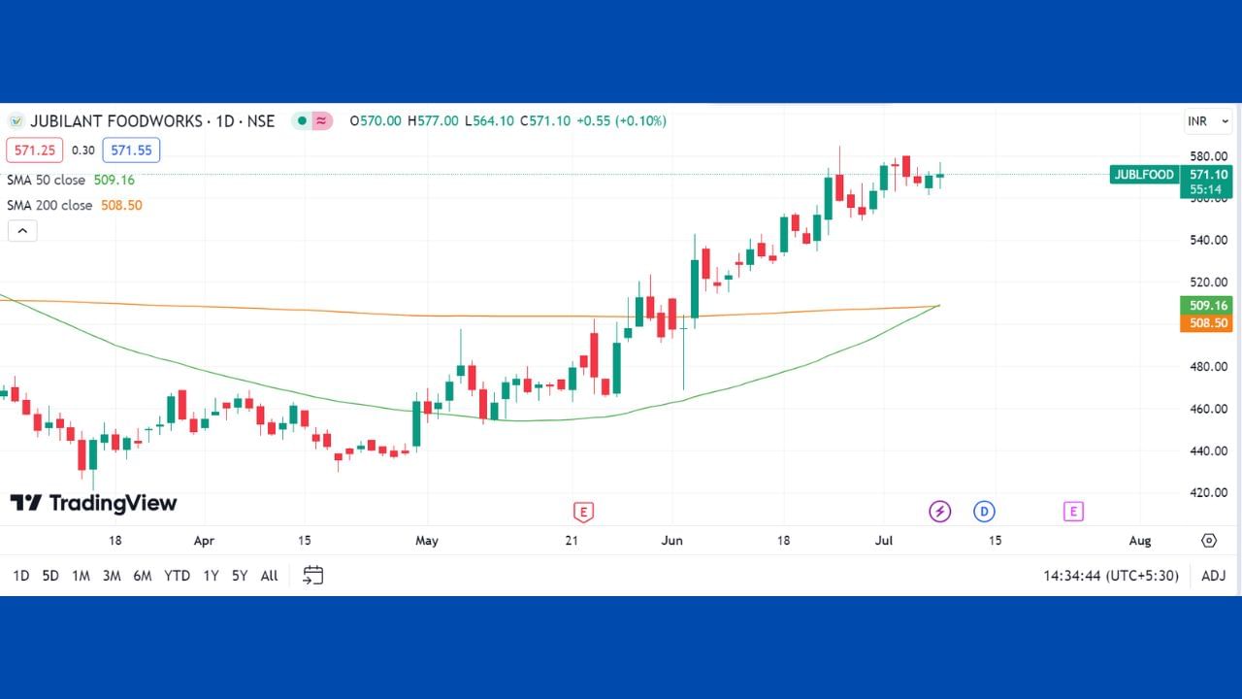Select the 5D time range
The image size is (1242, 699).
50,576
